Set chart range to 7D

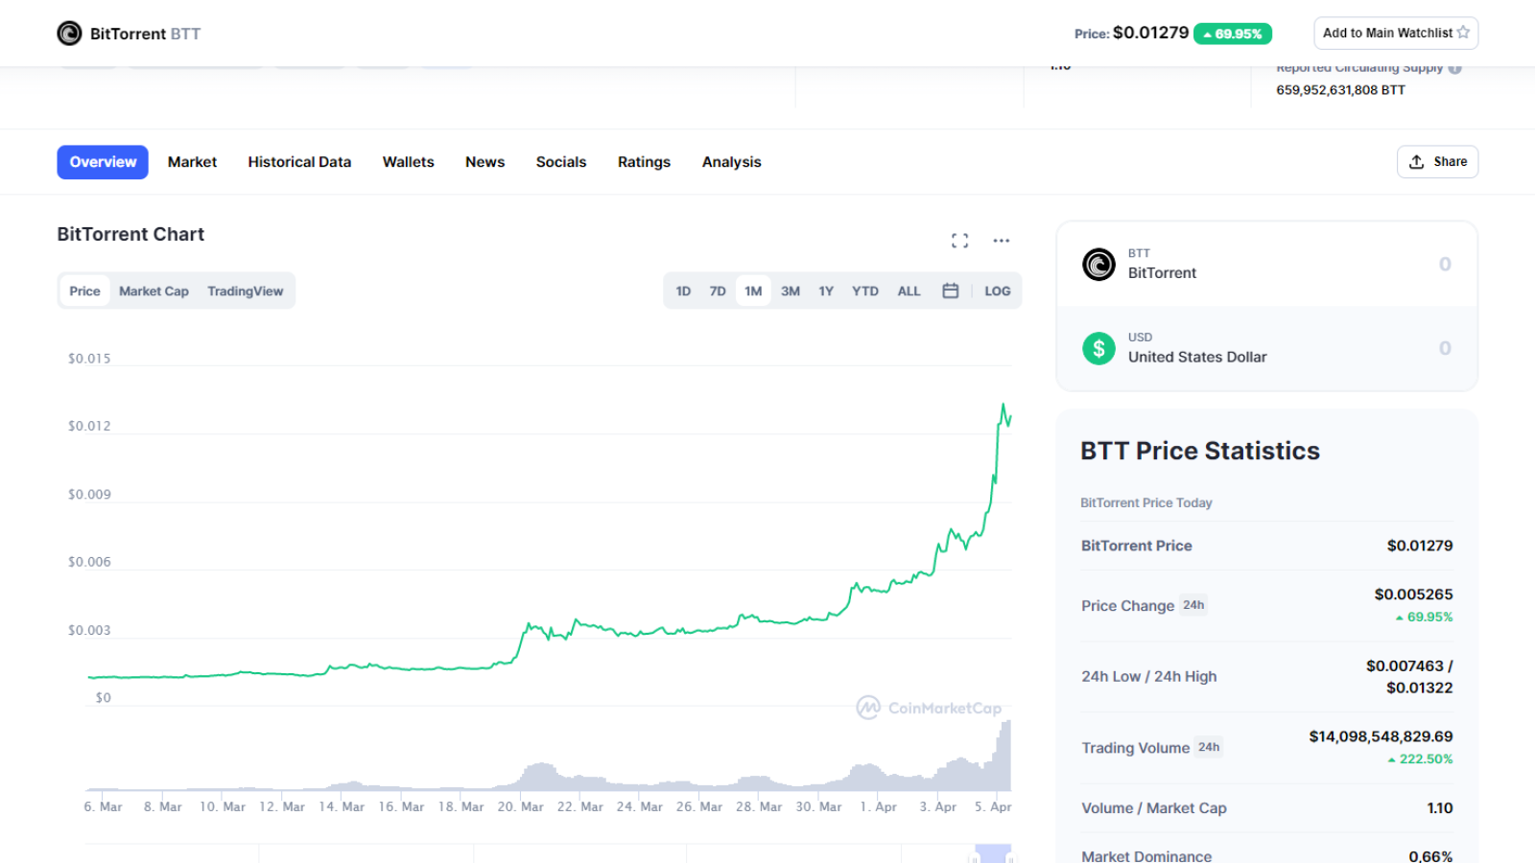[718, 291]
